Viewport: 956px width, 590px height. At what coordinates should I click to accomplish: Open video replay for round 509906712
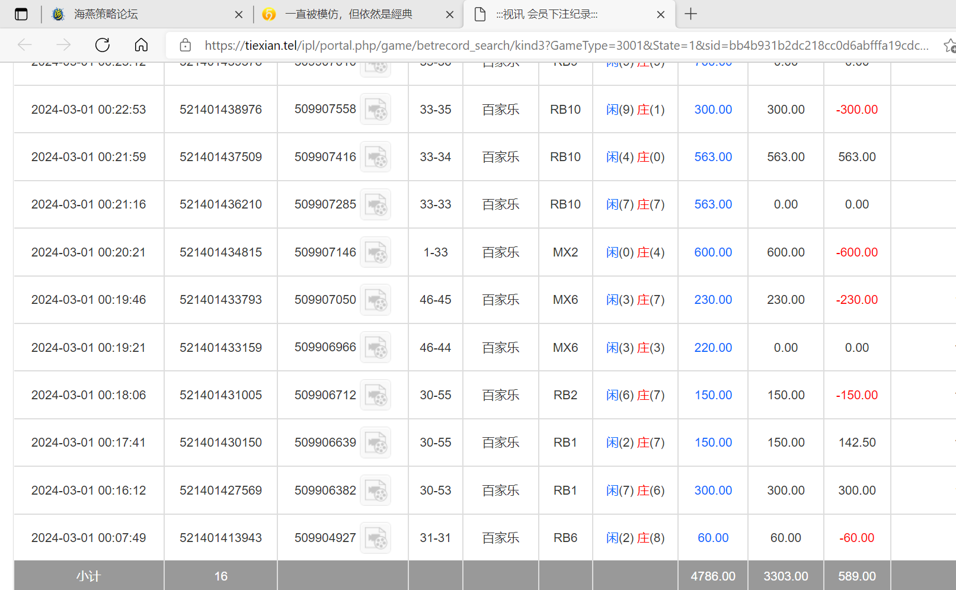tap(376, 395)
